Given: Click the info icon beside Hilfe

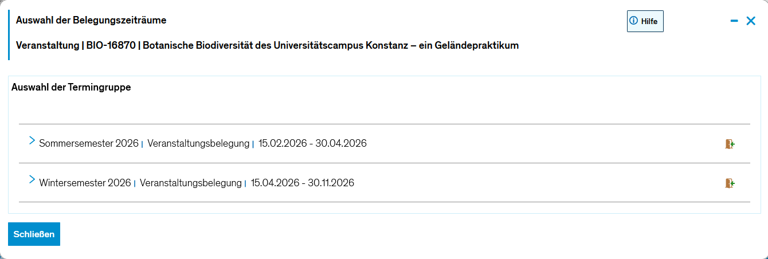Looking at the screenshot, I should (633, 21).
